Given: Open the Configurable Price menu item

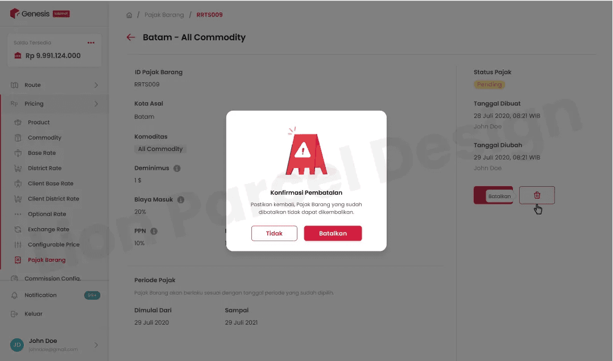Looking at the screenshot, I should [53, 245].
